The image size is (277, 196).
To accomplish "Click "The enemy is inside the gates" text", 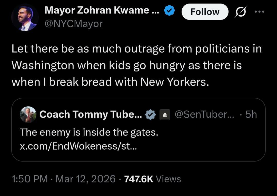I will click(89, 132).
